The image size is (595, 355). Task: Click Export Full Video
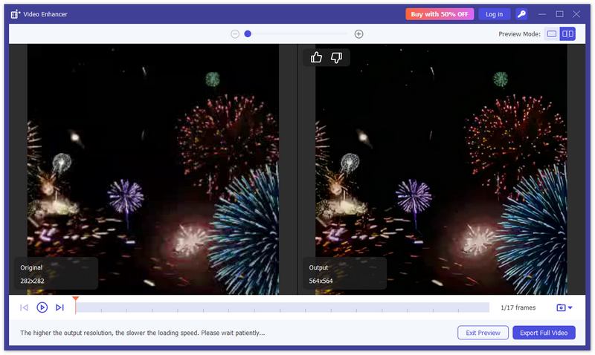544,333
